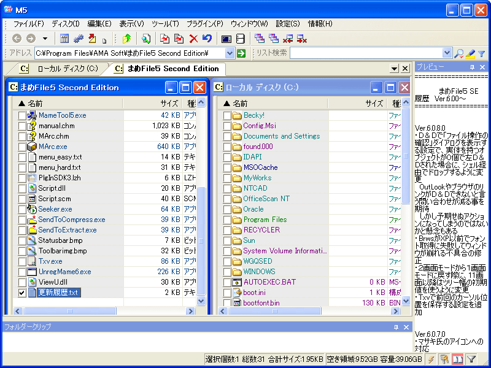Sort left pane by サイズ column header
This screenshot has height=368, width=491.
(152, 103)
